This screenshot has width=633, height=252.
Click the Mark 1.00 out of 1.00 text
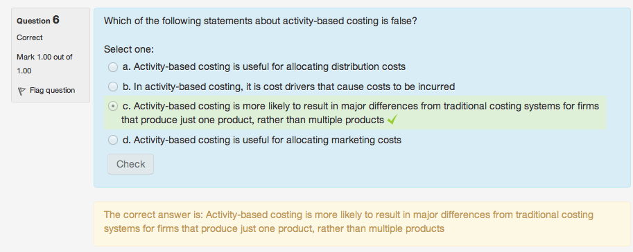point(44,64)
